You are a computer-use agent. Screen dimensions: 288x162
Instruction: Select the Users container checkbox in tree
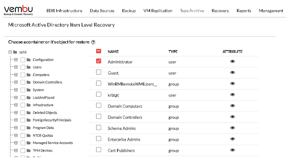tap(23, 67)
